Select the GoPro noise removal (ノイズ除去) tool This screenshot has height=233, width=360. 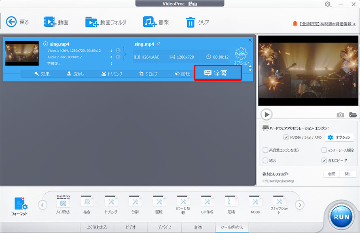point(63,202)
